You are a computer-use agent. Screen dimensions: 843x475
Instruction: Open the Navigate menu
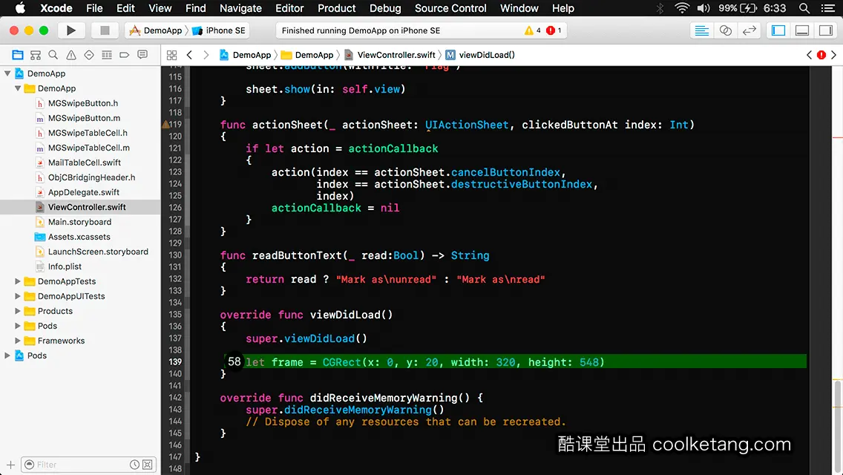[240, 8]
